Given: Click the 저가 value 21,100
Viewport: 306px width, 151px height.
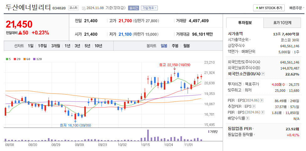Looking at the screenshot, I should 125,34.
